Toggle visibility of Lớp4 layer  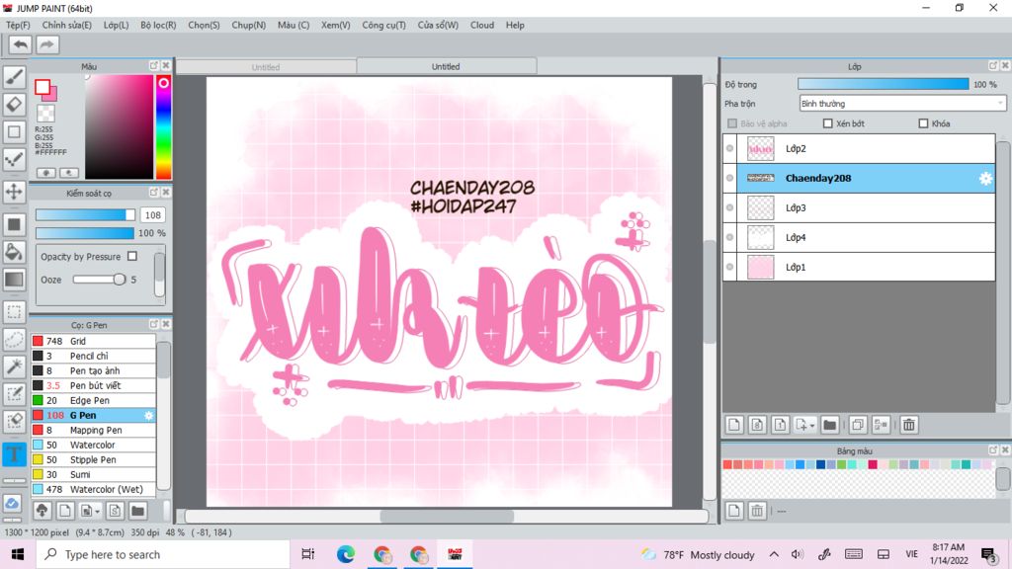pos(730,237)
